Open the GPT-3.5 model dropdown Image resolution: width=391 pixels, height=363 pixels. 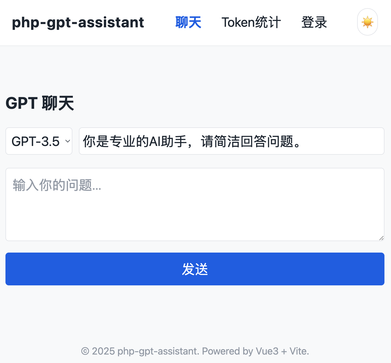click(39, 141)
